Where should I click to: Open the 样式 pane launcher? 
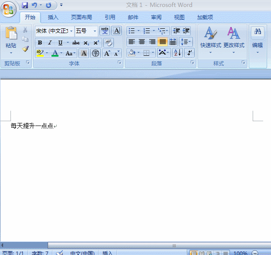(x=244, y=62)
